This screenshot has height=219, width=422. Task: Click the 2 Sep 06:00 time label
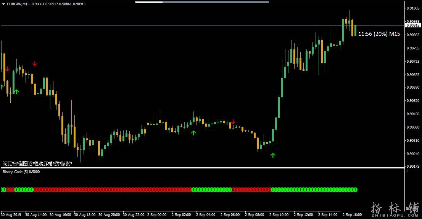tap(230, 215)
